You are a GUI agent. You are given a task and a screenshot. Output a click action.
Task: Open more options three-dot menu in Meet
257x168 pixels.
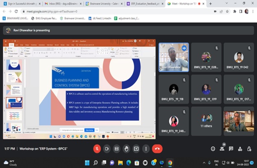point(146,149)
